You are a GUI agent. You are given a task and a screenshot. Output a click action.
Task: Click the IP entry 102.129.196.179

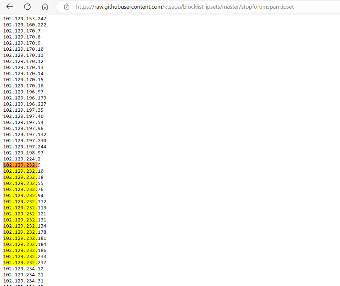25,98
